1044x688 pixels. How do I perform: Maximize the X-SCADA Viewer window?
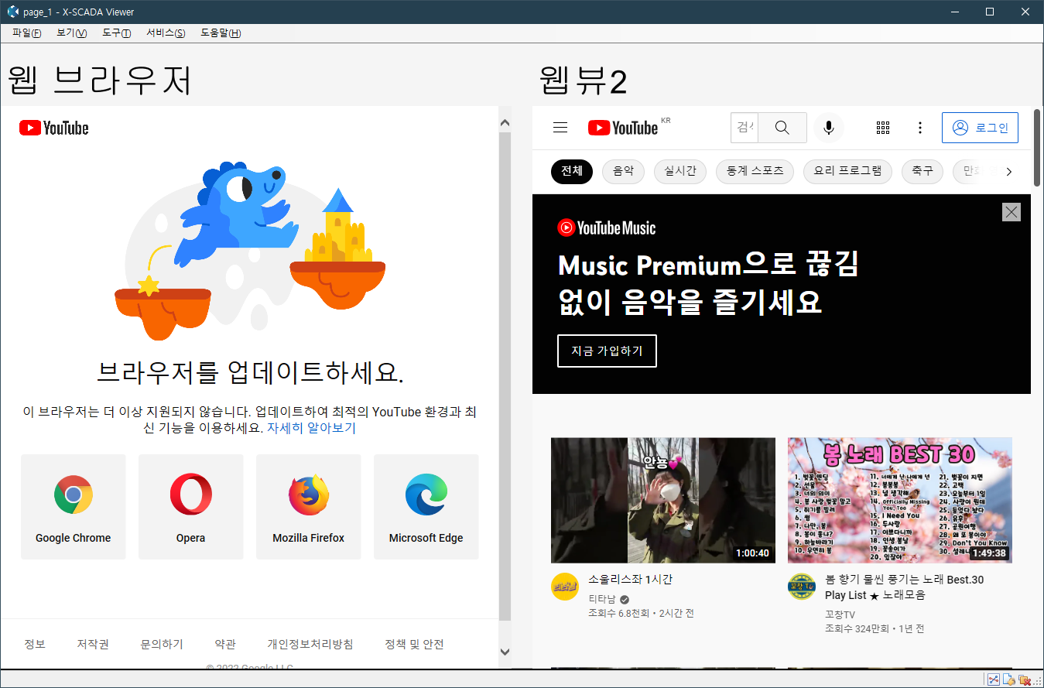(x=990, y=12)
